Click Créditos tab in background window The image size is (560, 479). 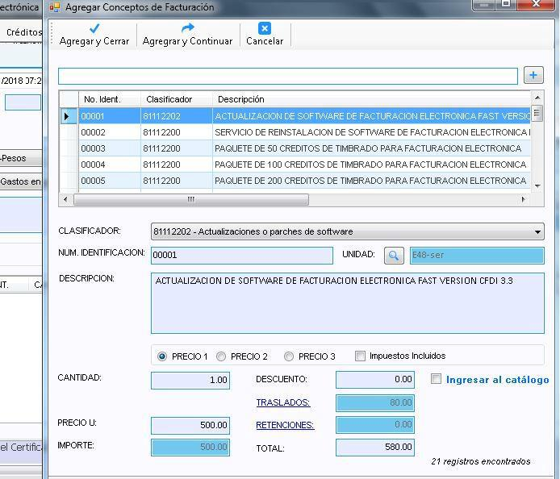[x=23, y=32]
